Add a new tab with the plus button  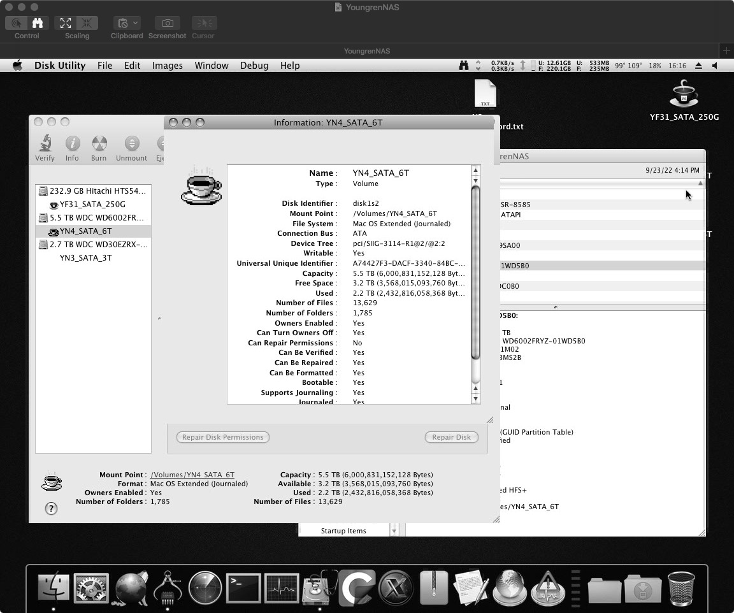pyautogui.click(x=726, y=50)
